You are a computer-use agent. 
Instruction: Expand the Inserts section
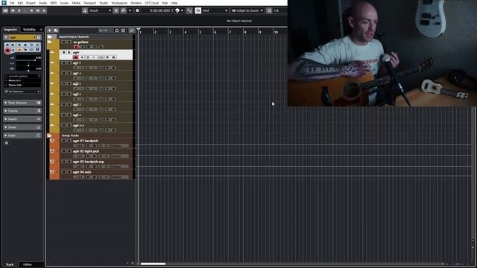pyautogui.click(x=22, y=119)
